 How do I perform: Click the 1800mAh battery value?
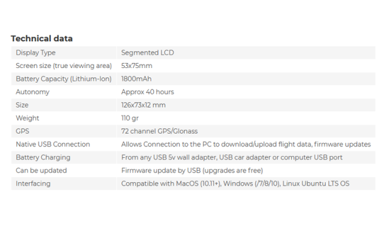pyautogui.click(x=136, y=79)
